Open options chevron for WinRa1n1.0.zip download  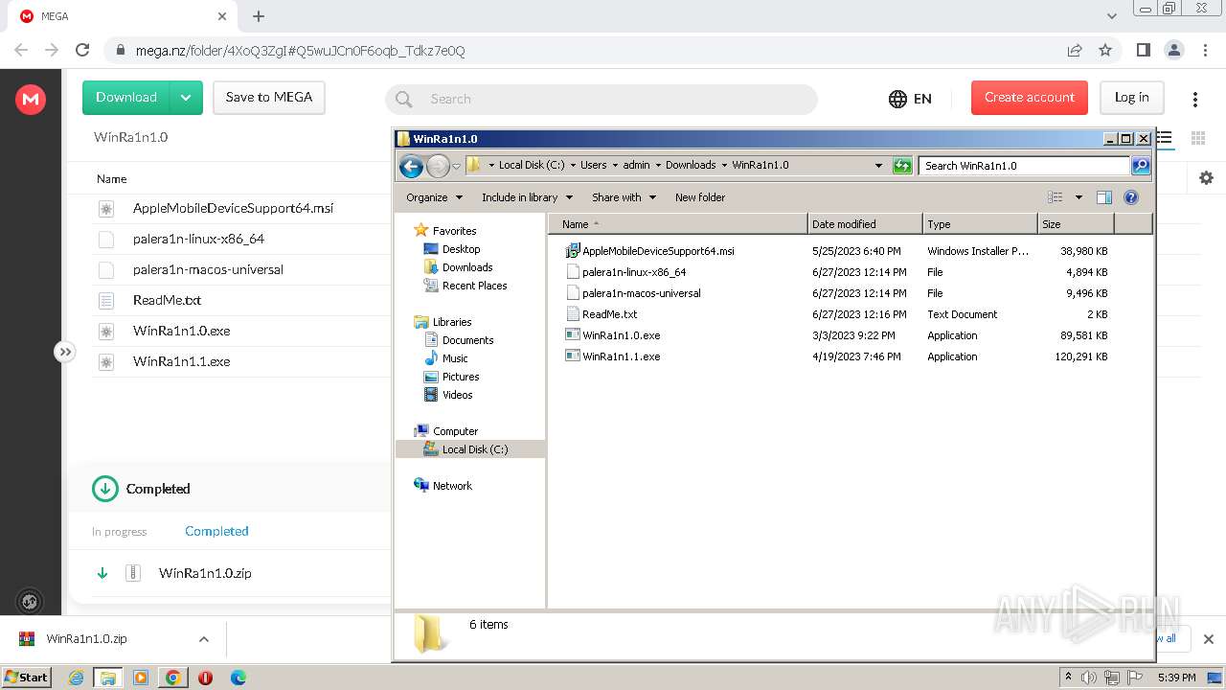point(203,639)
